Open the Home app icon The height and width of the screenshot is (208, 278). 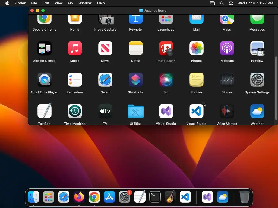75,19
